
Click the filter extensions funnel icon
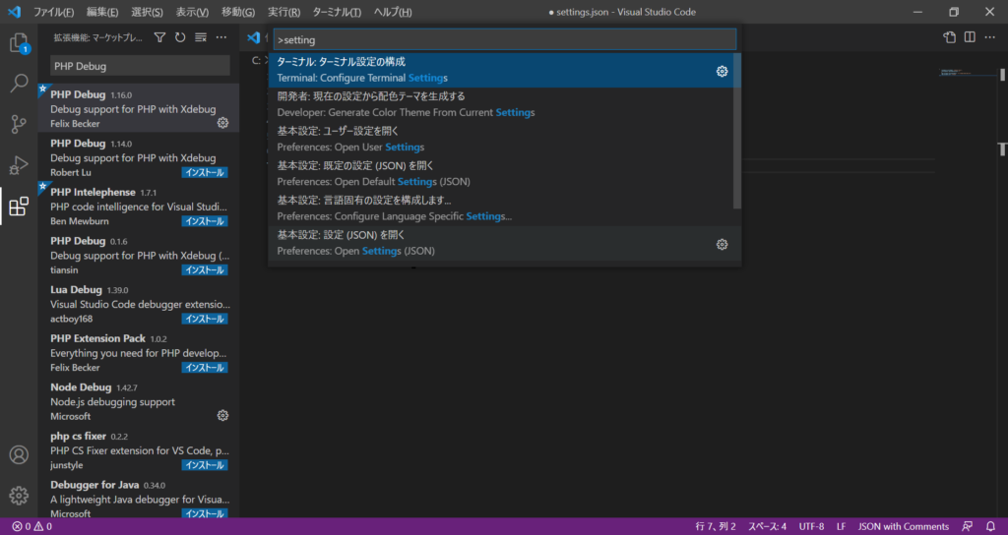click(x=160, y=38)
